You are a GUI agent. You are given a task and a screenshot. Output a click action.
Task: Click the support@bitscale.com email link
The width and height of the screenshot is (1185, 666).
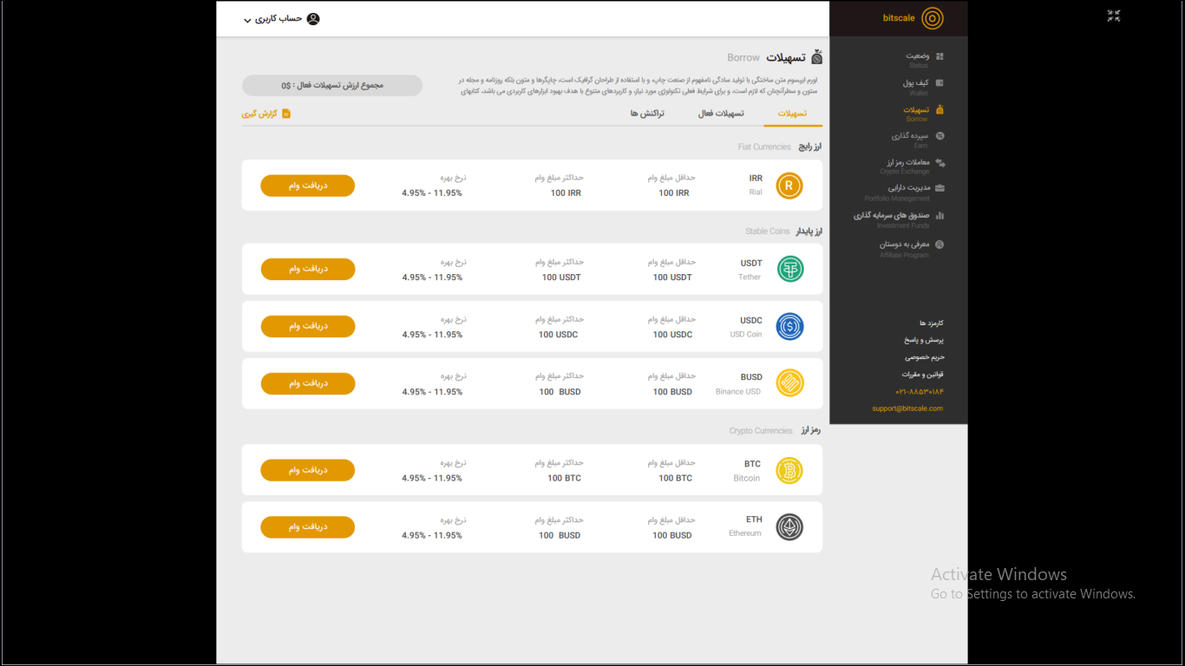pyautogui.click(x=907, y=408)
